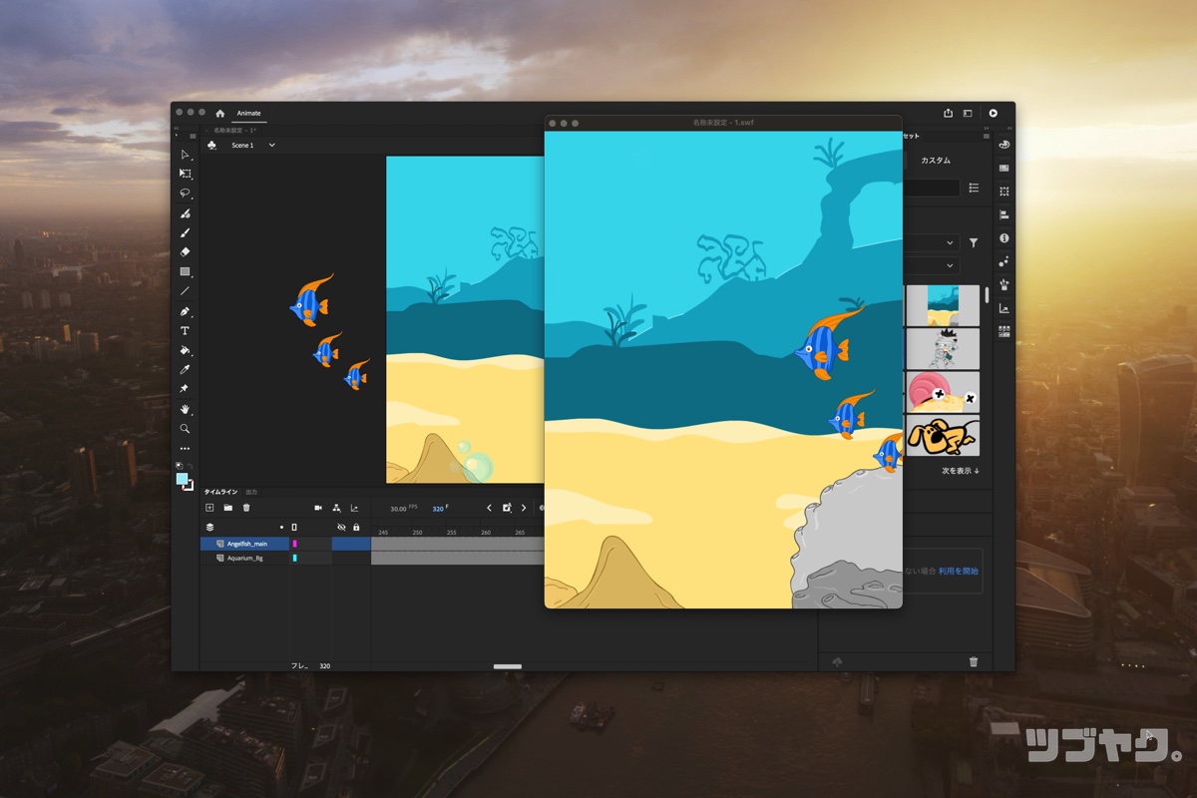Select the Eraser tool
Screen dimensions: 1197x798
tap(185, 252)
